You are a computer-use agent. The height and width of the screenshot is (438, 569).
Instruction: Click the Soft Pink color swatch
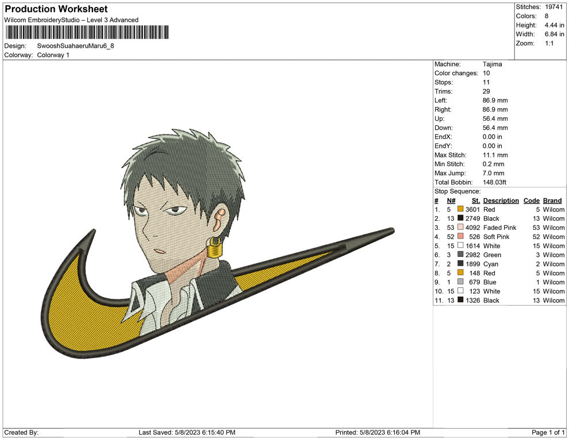[x=460, y=236]
